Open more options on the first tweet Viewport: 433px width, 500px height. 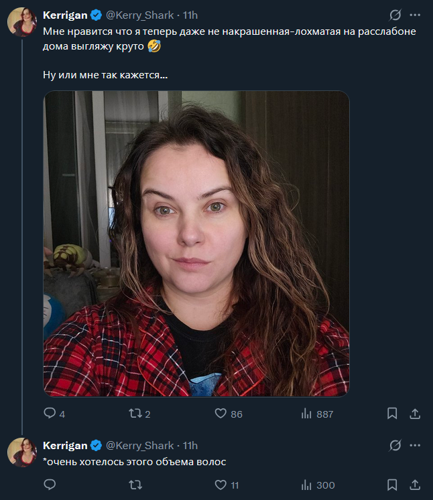pos(414,15)
